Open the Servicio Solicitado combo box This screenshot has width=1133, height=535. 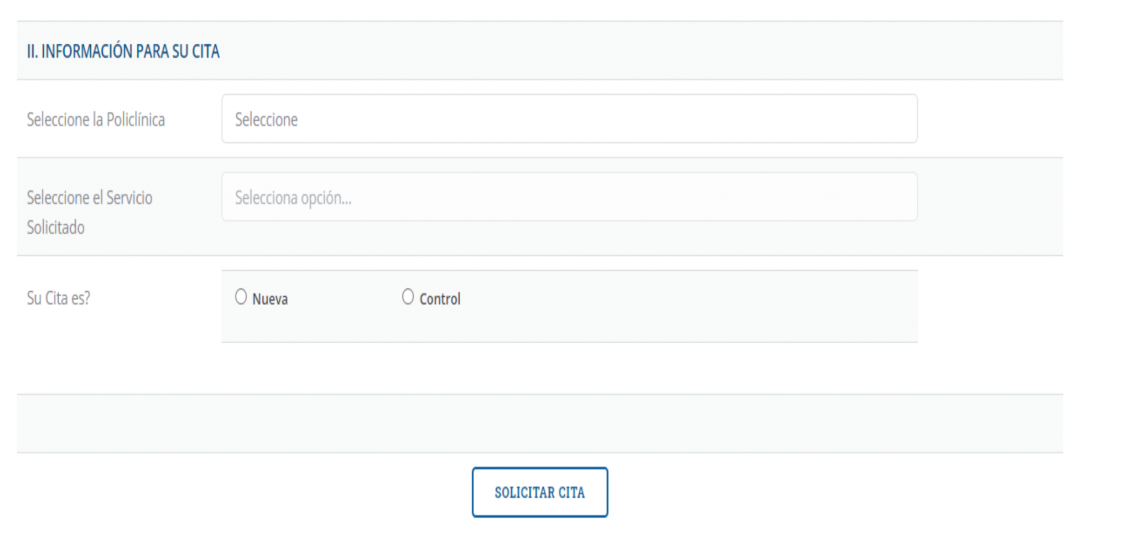569,197
